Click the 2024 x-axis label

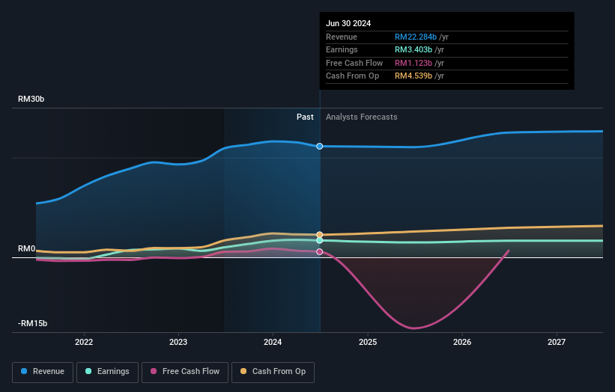click(273, 342)
